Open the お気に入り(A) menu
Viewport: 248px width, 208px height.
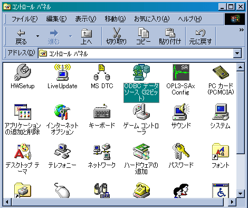151,18
